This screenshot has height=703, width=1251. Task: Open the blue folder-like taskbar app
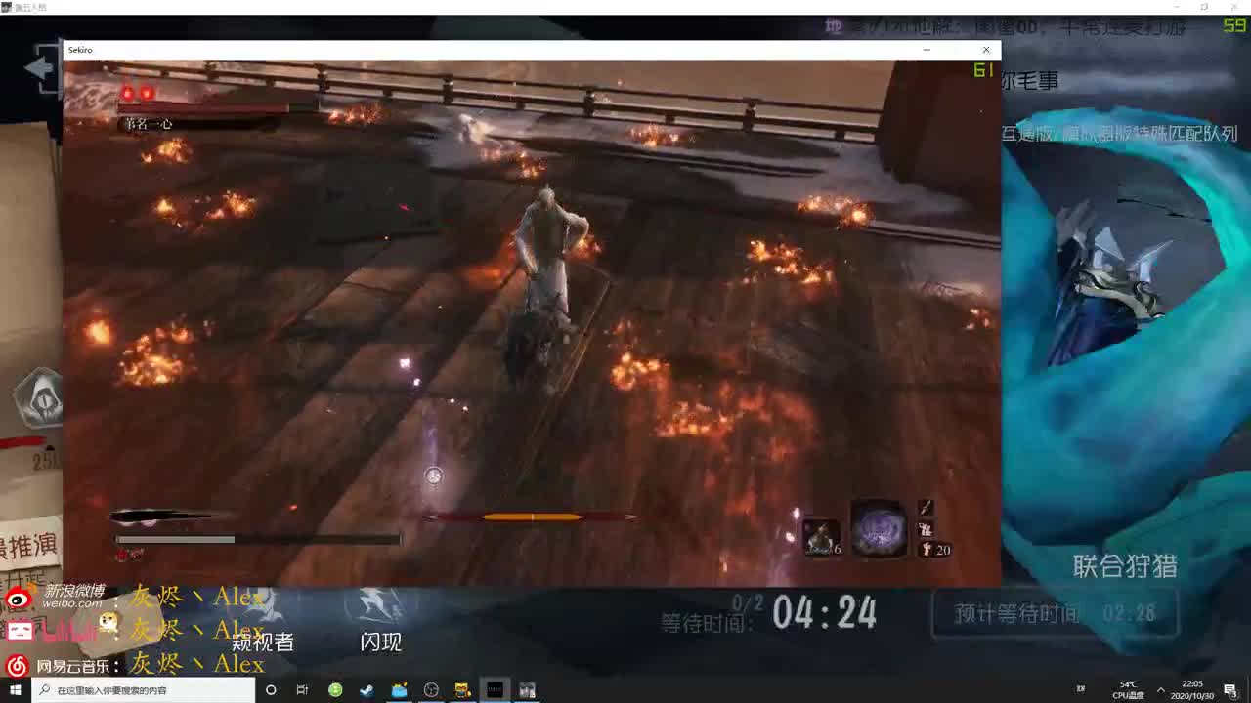click(399, 690)
